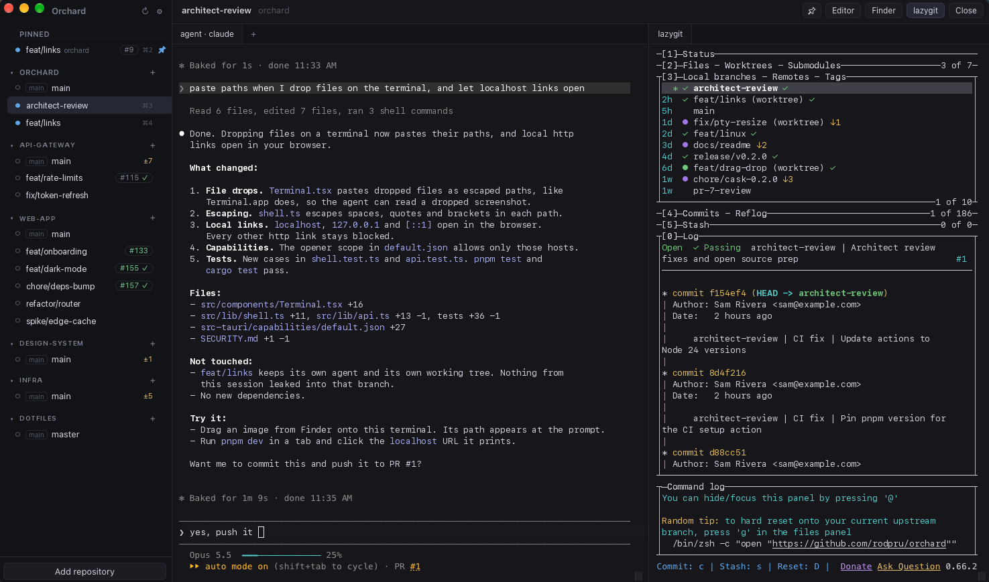Viewport: 989px width, 582px height.
Task: Toggle auto mode indicator below prompt
Action: 229,567
